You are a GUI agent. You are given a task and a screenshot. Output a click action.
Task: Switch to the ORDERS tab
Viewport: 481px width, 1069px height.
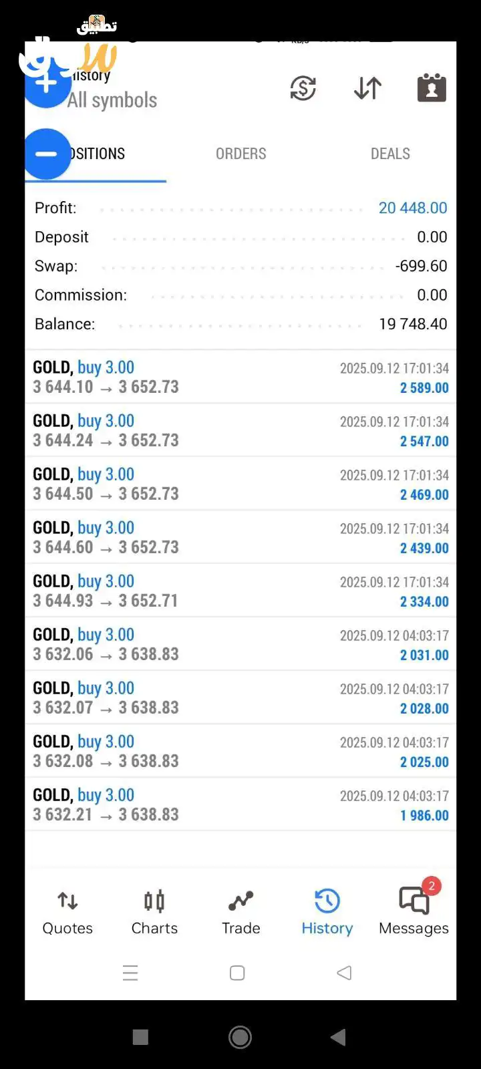tap(240, 154)
